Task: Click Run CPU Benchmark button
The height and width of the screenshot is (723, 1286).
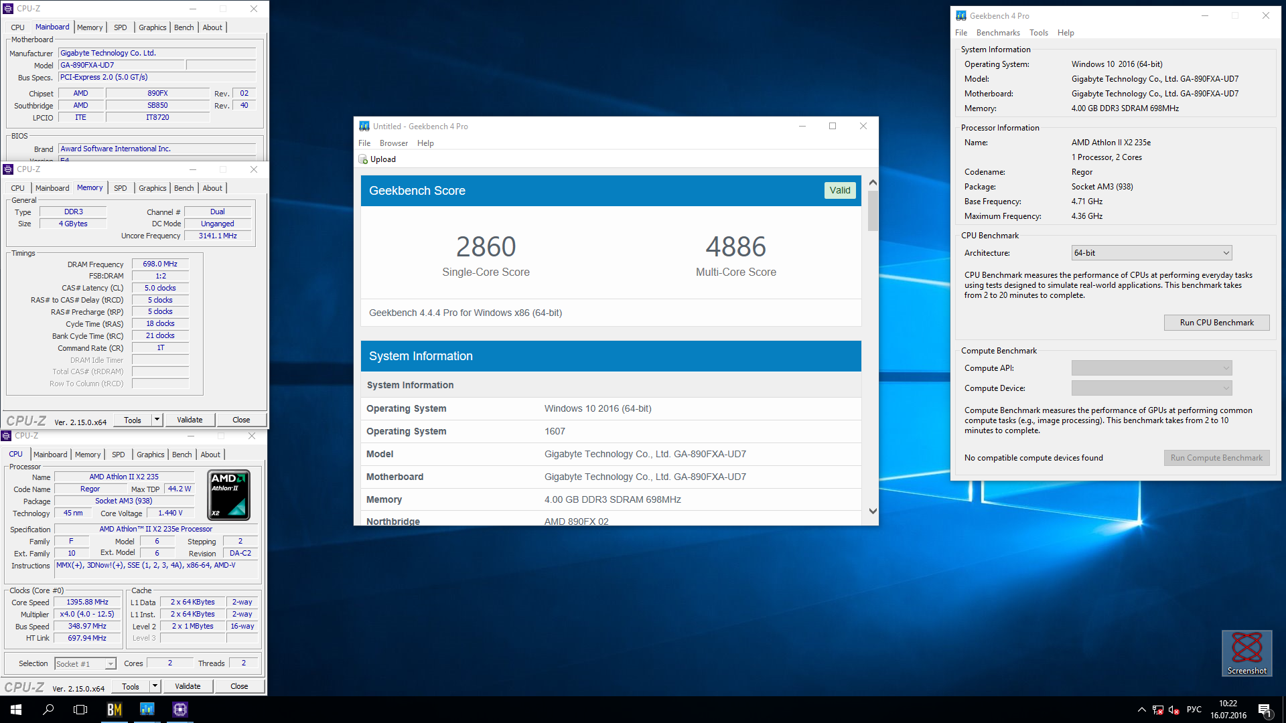Action: tap(1216, 323)
